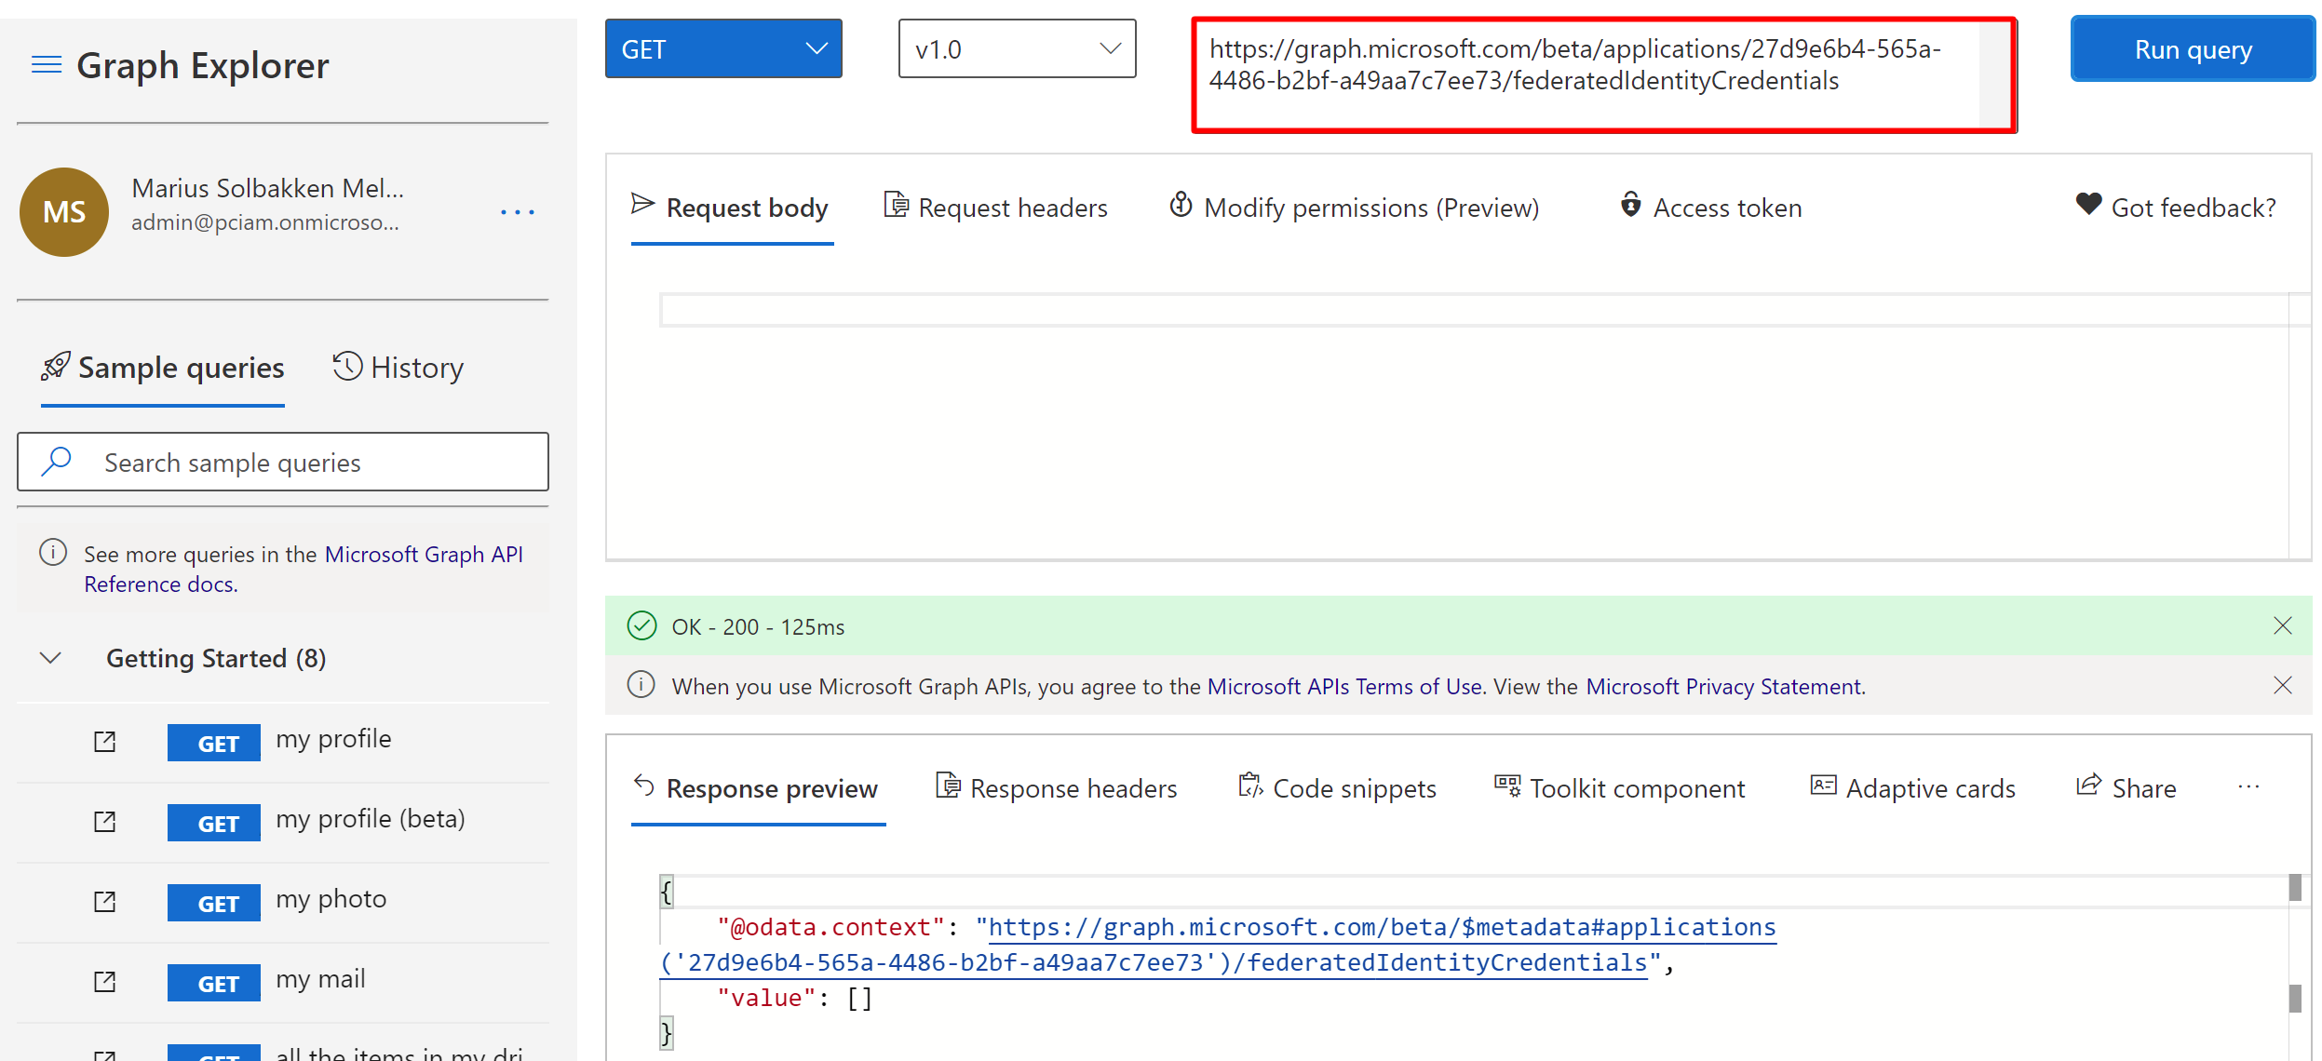Click the MS profile avatar
This screenshot has width=2322, height=1061.
[x=64, y=212]
